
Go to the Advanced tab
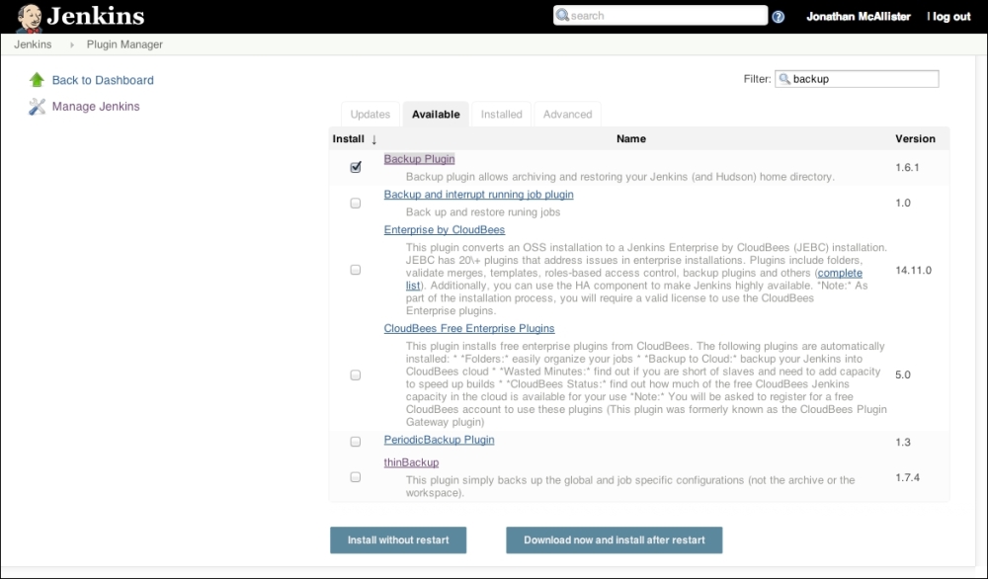click(x=568, y=114)
